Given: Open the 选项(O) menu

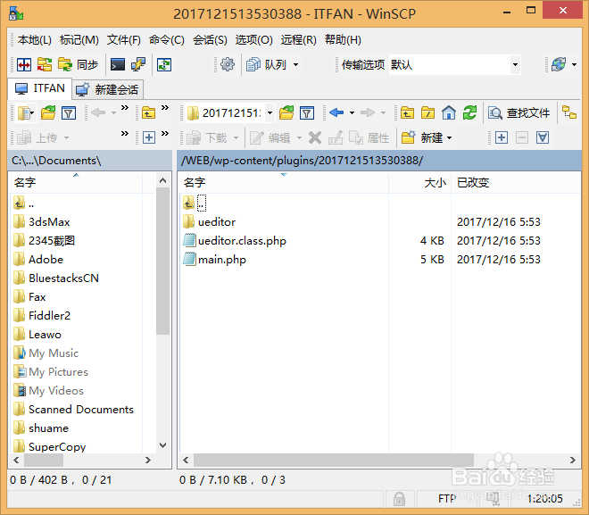Looking at the screenshot, I should tap(254, 40).
